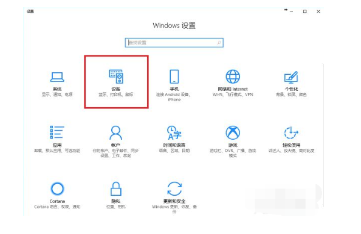Viewport: 361px width, 234px height.
Task: Open the Cortana circle icon
Action: [x=57, y=188]
